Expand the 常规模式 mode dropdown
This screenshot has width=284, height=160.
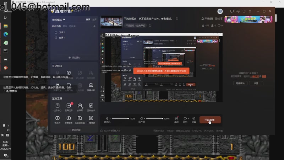pos(59,20)
